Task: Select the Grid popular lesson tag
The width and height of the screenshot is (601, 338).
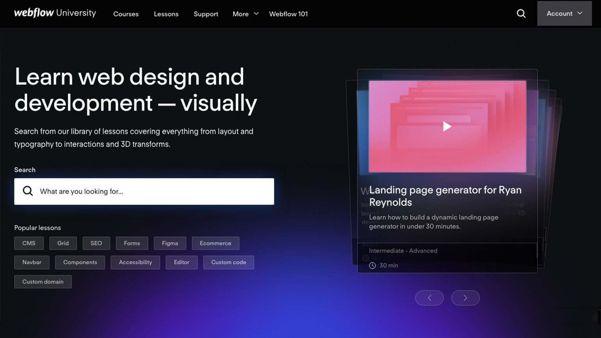Action: click(x=63, y=243)
